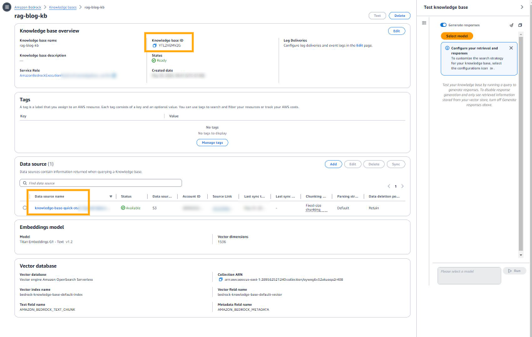Viewport: 532px width, 337px height.
Task: Open the Edit page link in Log Deliveries
Action: (359, 46)
